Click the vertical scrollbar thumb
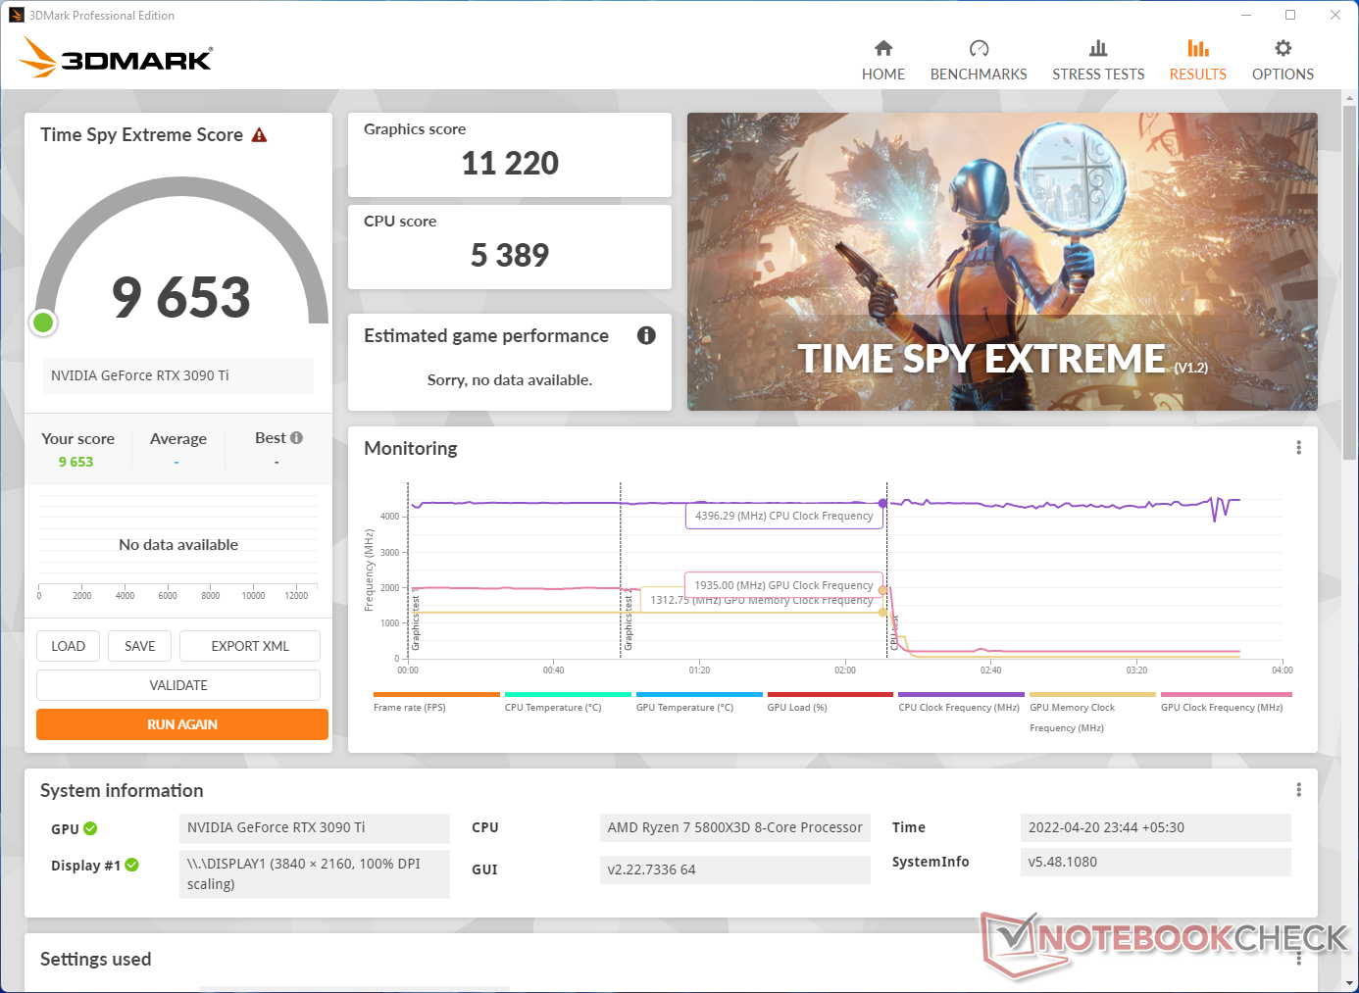Image resolution: width=1359 pixels, height=993 pixels. [x=1350, y=284]
